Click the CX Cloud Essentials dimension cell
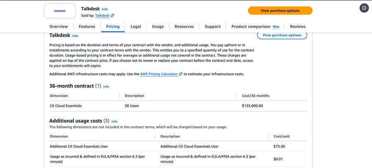 coord(66,106)
